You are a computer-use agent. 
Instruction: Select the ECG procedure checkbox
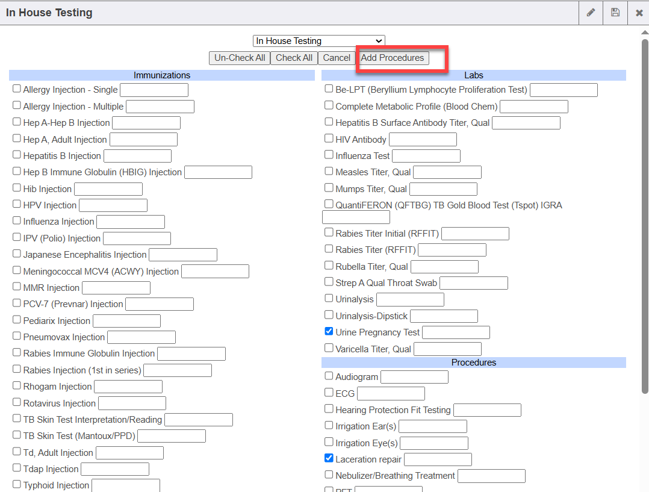[329, 393]
